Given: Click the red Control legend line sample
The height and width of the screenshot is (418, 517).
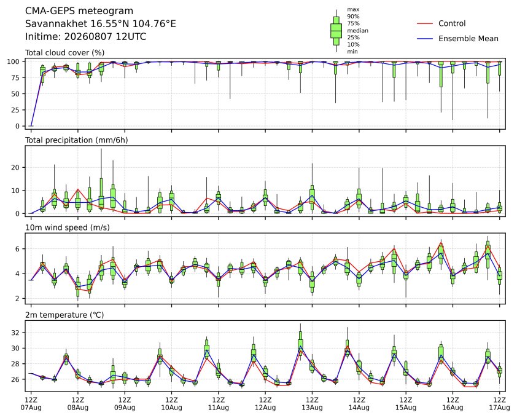Looking at the screenshot, I should [x=425, y=23].
